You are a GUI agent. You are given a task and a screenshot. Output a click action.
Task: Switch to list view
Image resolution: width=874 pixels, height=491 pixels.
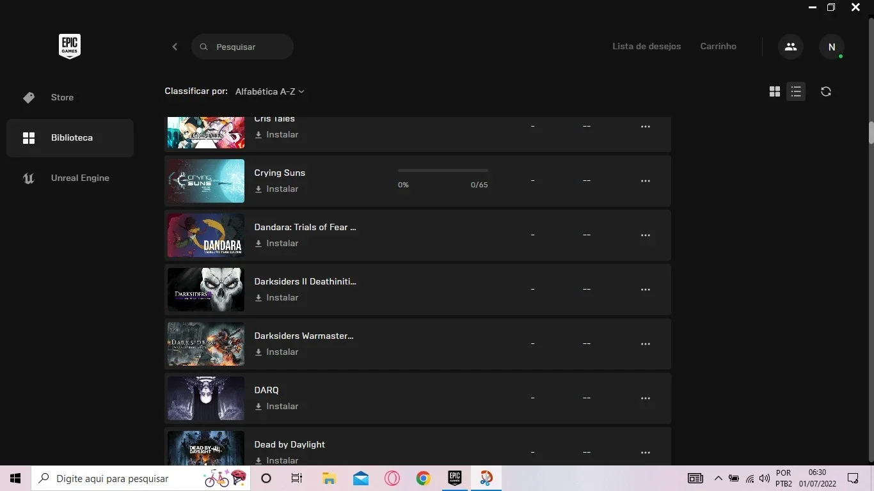tap(796, 91)
